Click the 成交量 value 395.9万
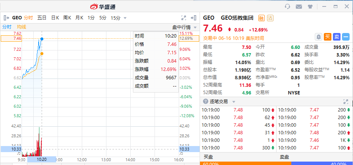 341,47
